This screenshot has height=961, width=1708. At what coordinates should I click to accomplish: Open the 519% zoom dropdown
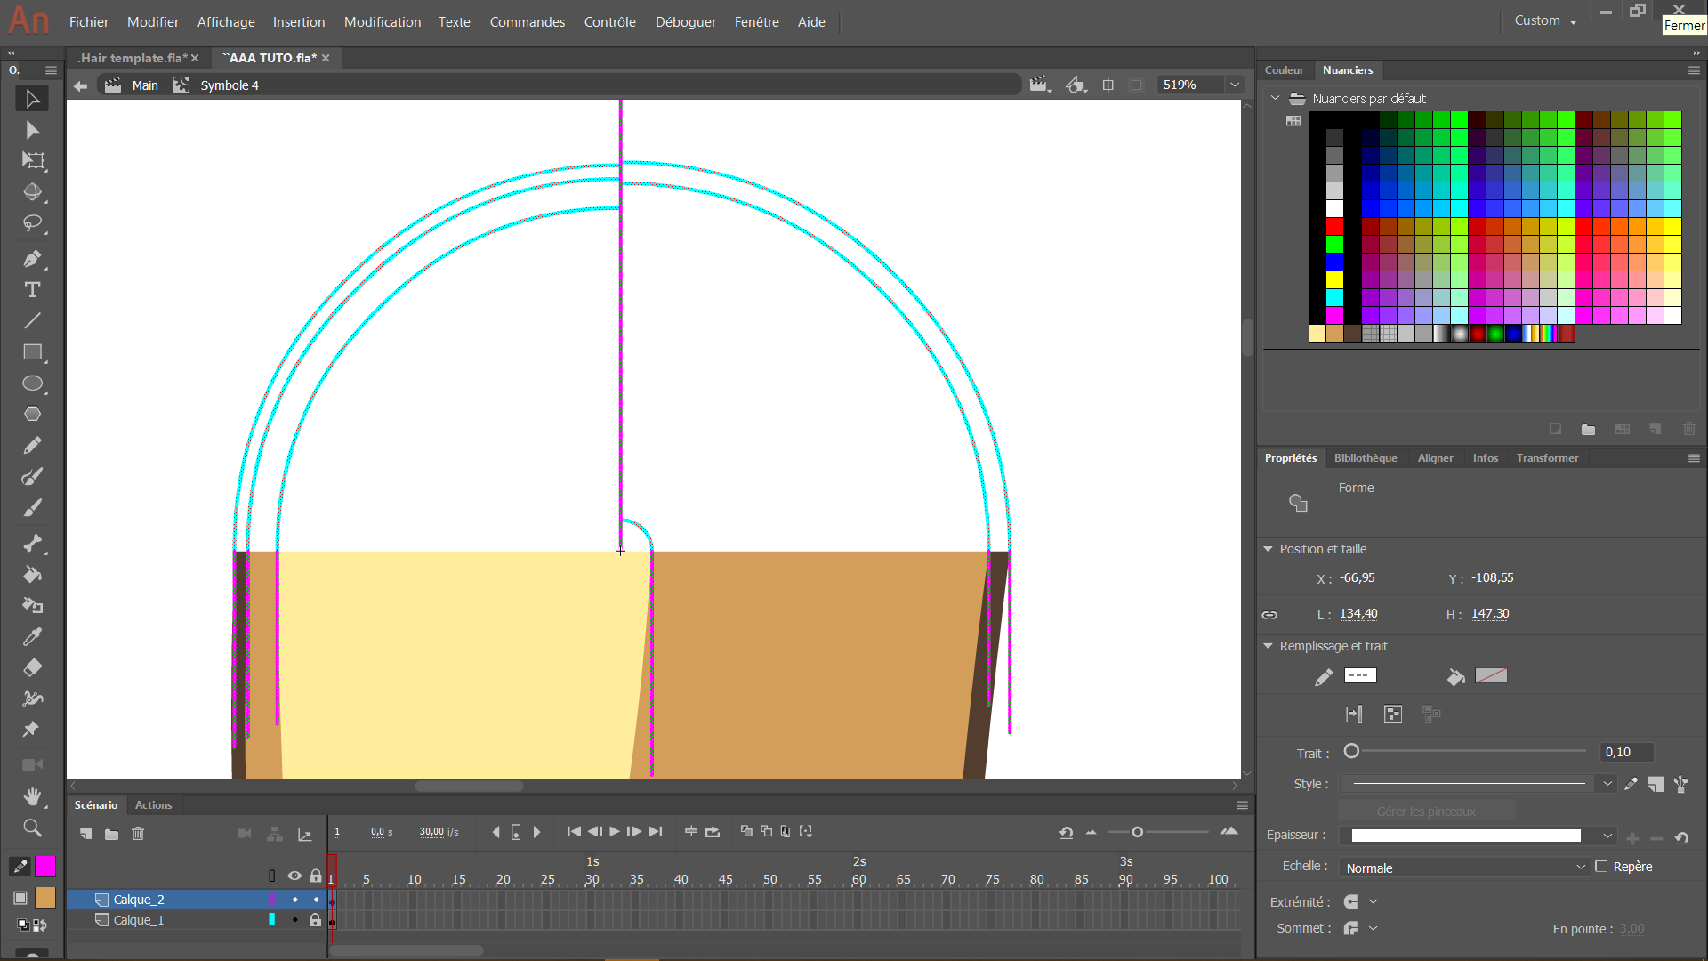pyautogui.click(x=1235, y=85)
